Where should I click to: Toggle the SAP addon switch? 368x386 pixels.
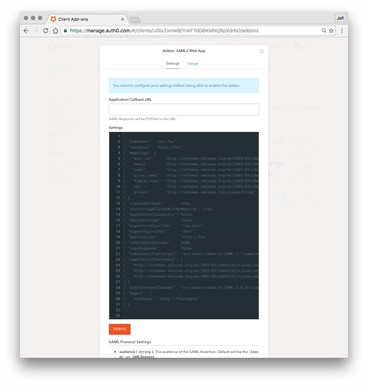coord(304,169)
